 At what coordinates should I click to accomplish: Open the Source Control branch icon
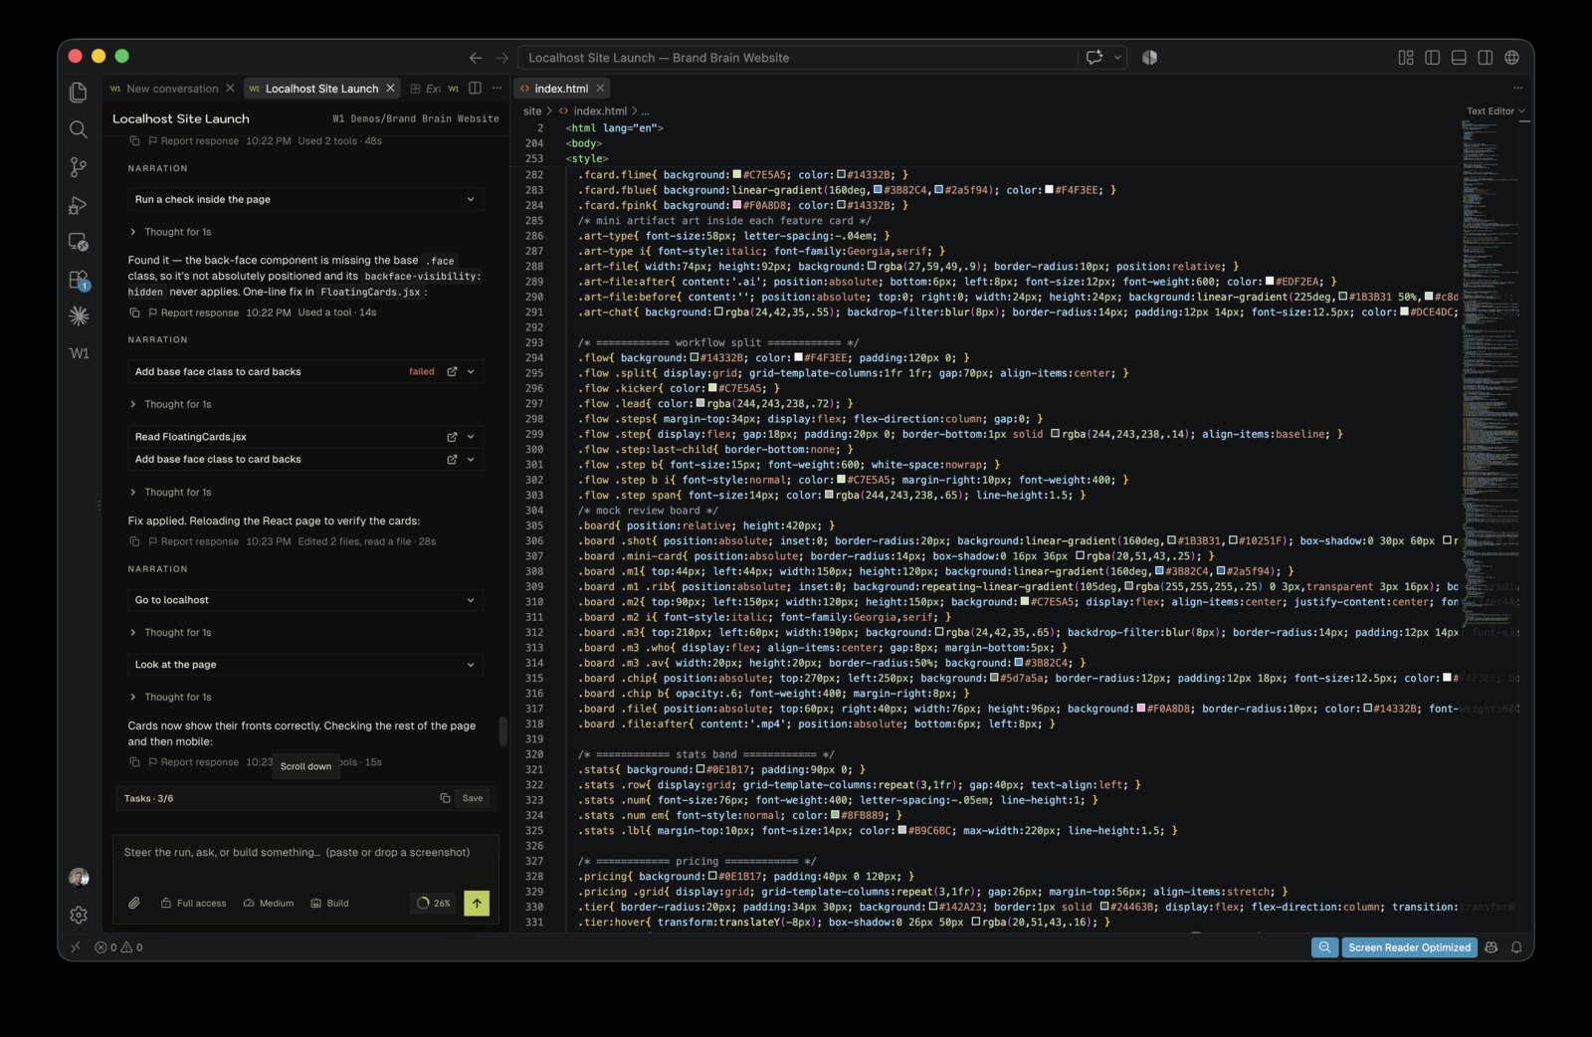79,167
